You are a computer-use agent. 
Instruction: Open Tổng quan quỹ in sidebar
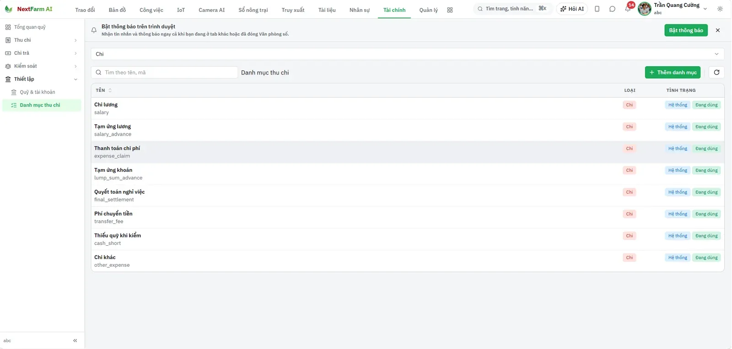click(x=41, y=27)
